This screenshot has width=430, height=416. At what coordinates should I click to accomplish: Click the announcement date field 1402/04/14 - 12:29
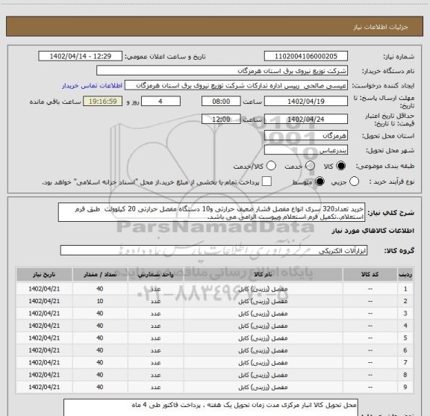(x=81, y=56)
